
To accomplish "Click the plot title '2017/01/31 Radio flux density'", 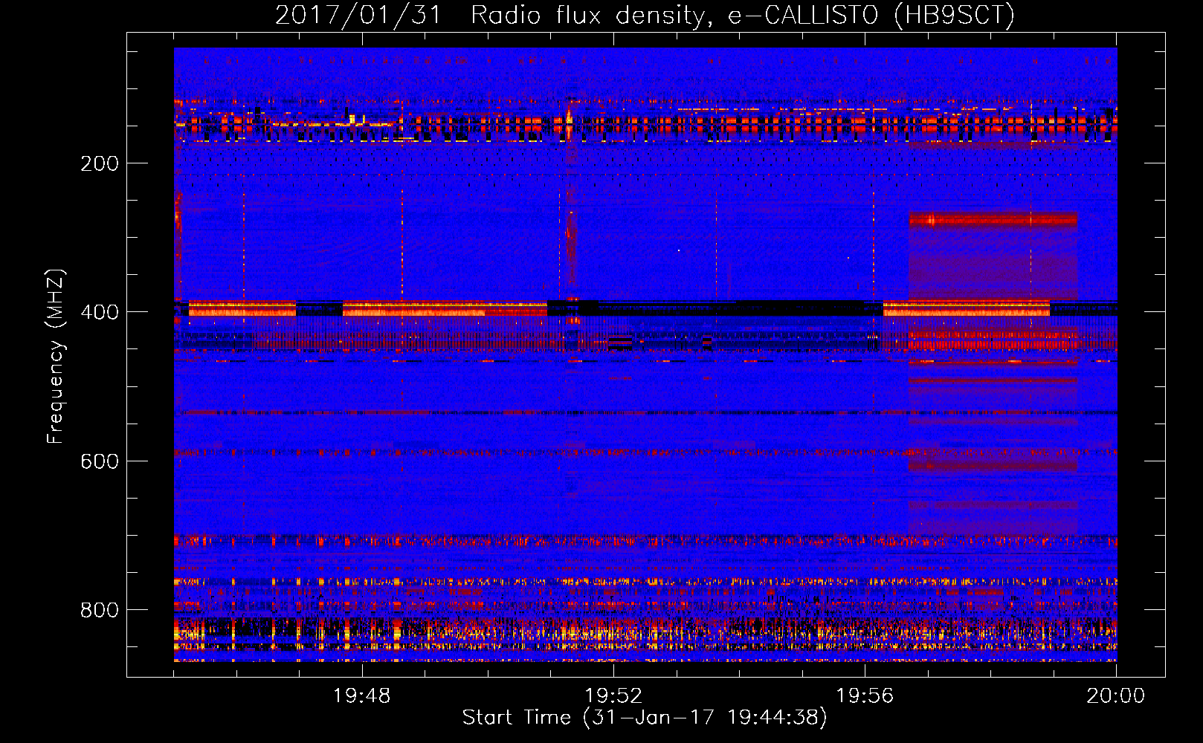I will [644, 15].
